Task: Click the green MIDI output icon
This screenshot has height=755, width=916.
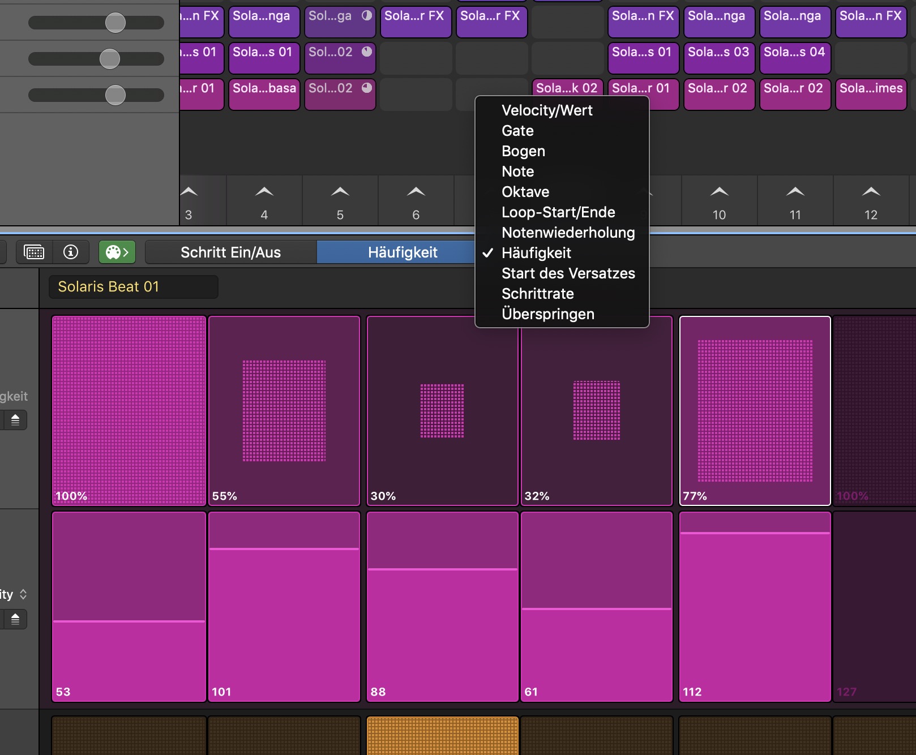Action: [x=116, y=252]
